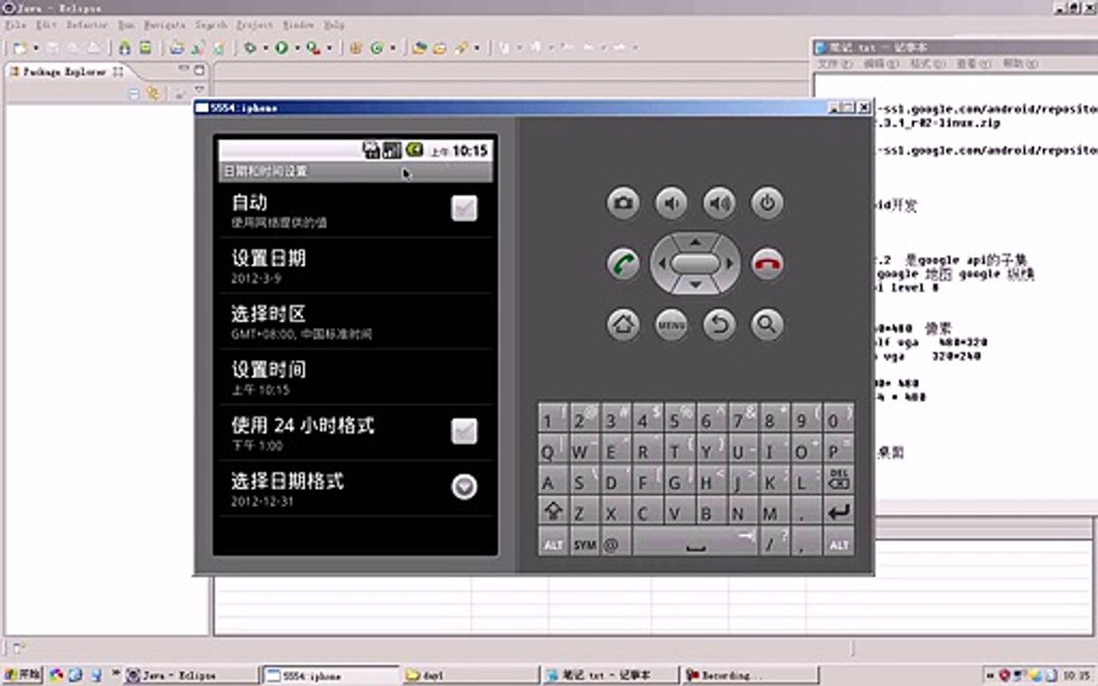The width and height of the screenshot is (1098, 686).
Task: Click Link with Editor in Package Explorer
Action: coord(153,93)
